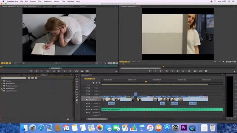Expand the Presets folder

pos(2,81)
